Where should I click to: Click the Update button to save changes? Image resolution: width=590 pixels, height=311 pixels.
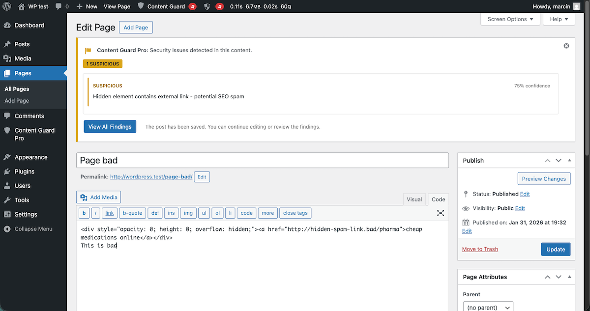[556, 249]
